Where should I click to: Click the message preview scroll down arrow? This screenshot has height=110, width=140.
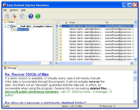pos(135,101)
